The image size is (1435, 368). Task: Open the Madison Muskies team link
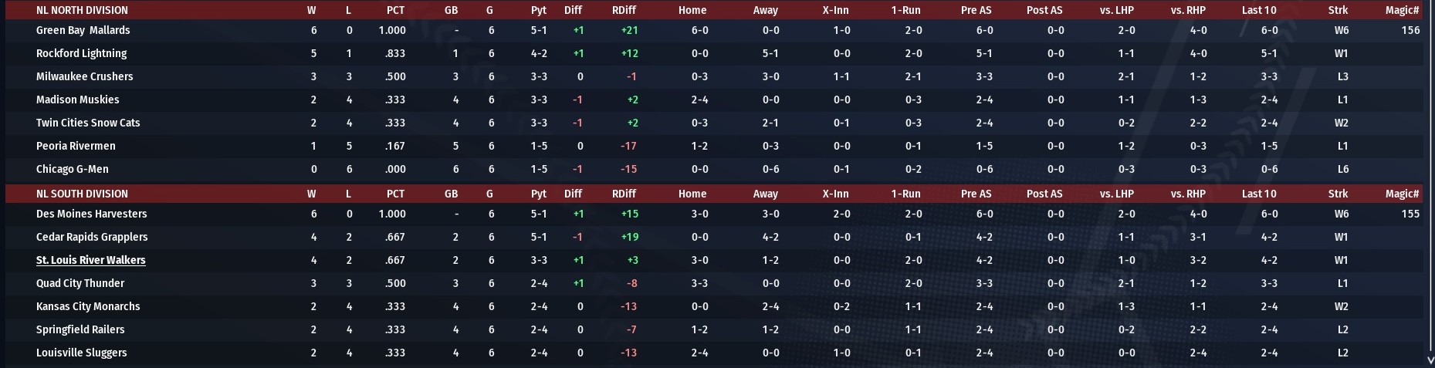(77, 100)
